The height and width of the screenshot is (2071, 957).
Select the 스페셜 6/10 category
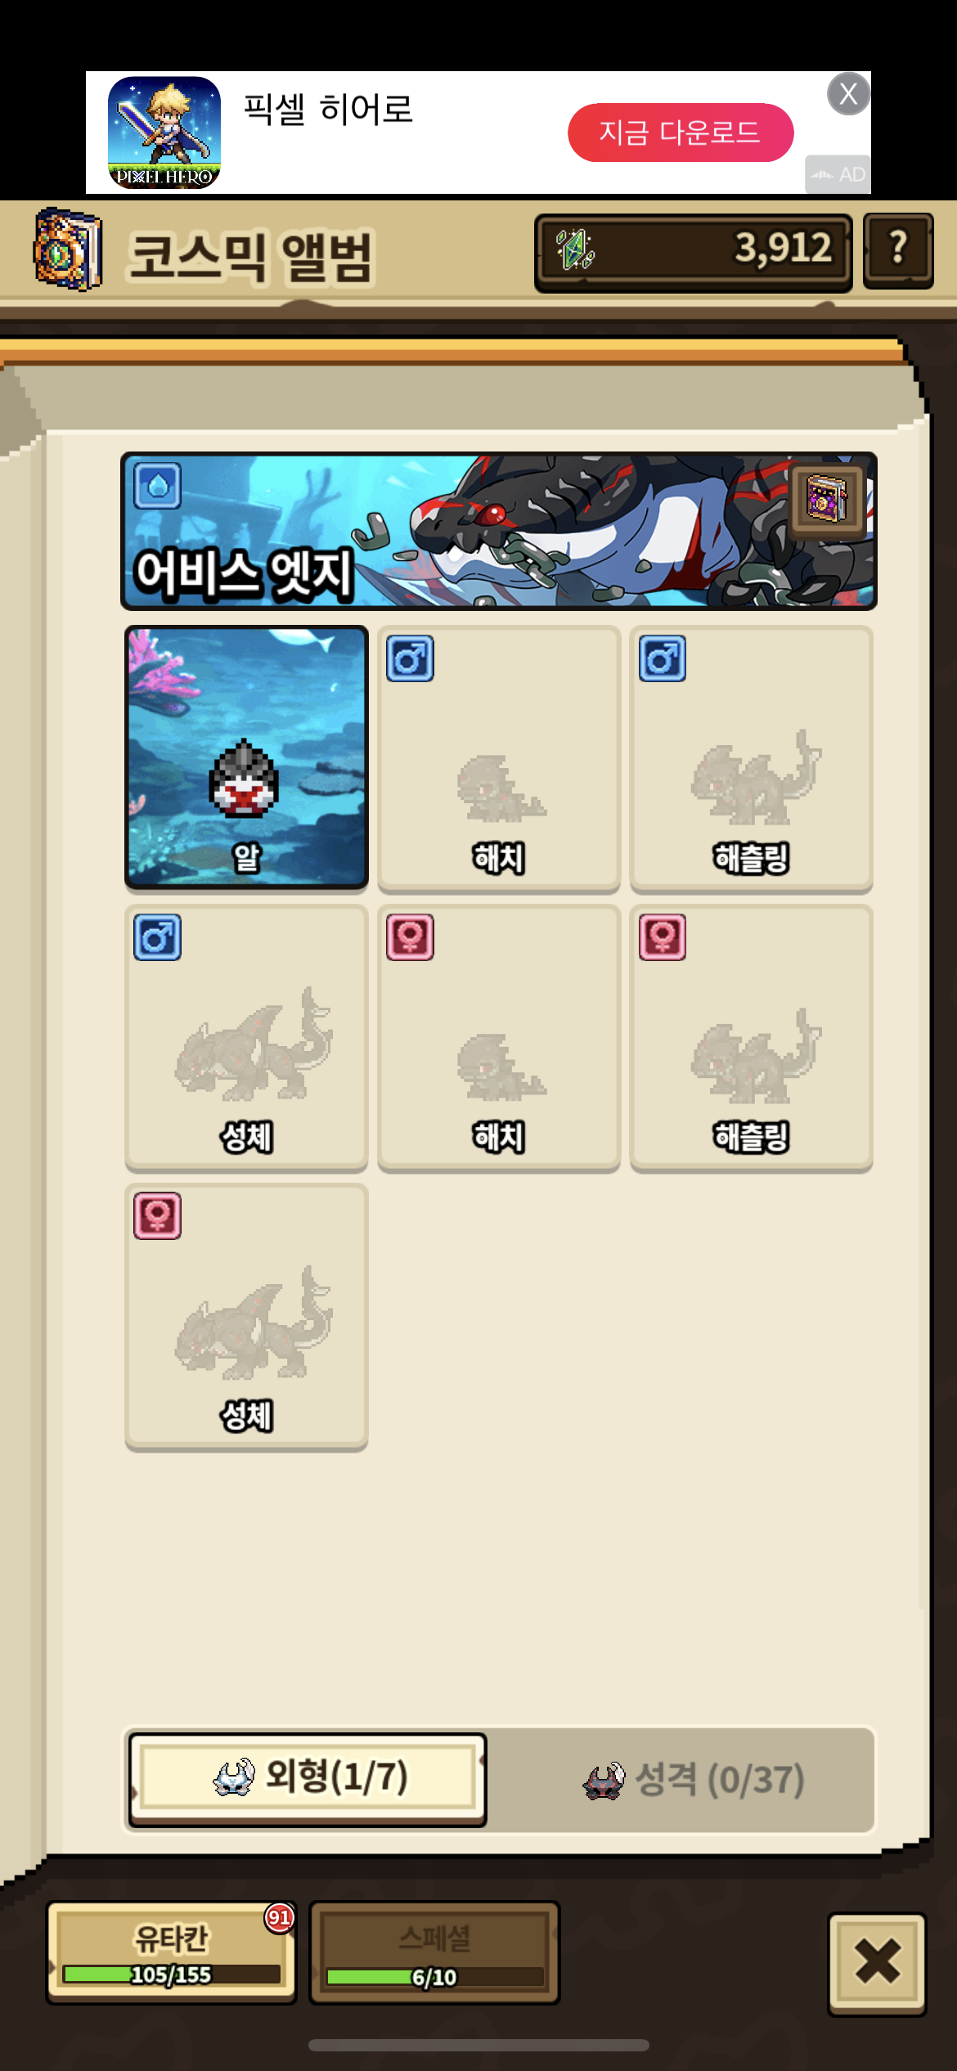tap(434, 1953)
